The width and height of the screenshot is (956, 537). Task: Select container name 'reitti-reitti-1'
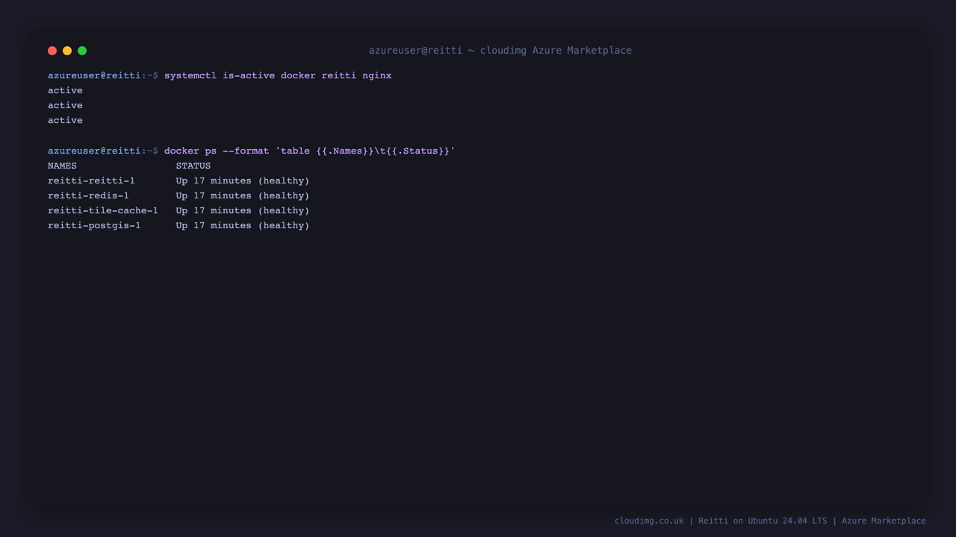point(91,180)
